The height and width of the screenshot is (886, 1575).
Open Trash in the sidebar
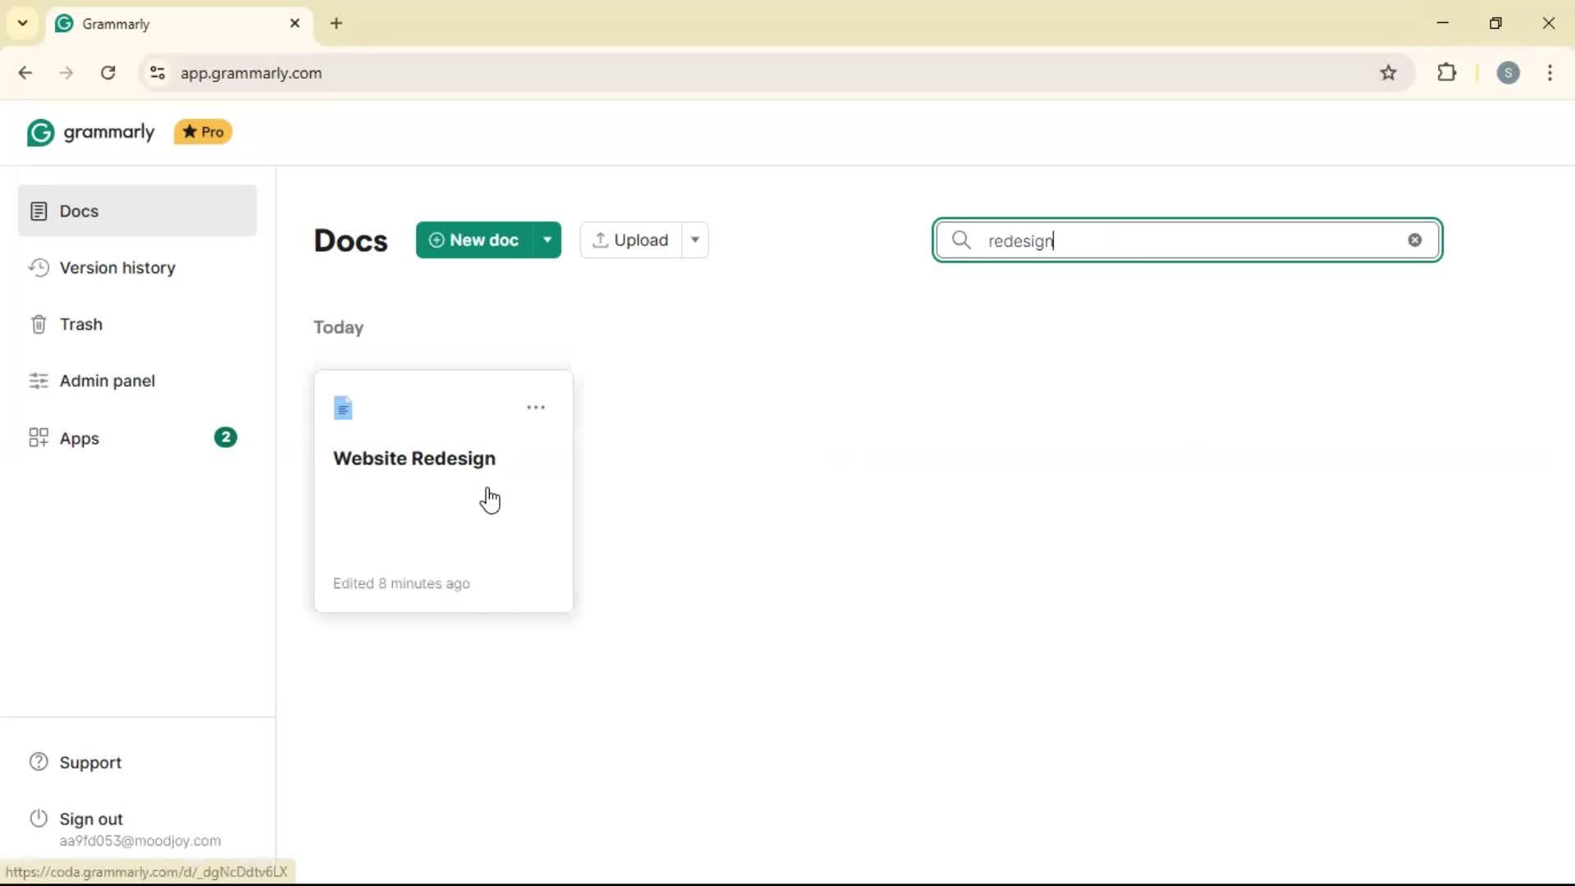[x=80, y=325]
